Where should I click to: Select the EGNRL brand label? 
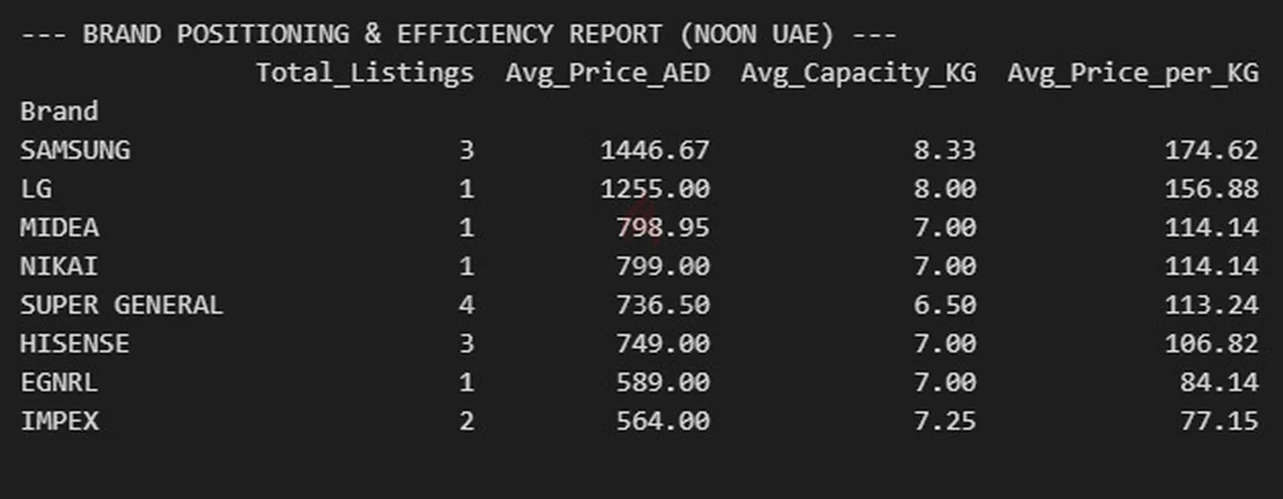pyautogui.click(x=59, y=382)
